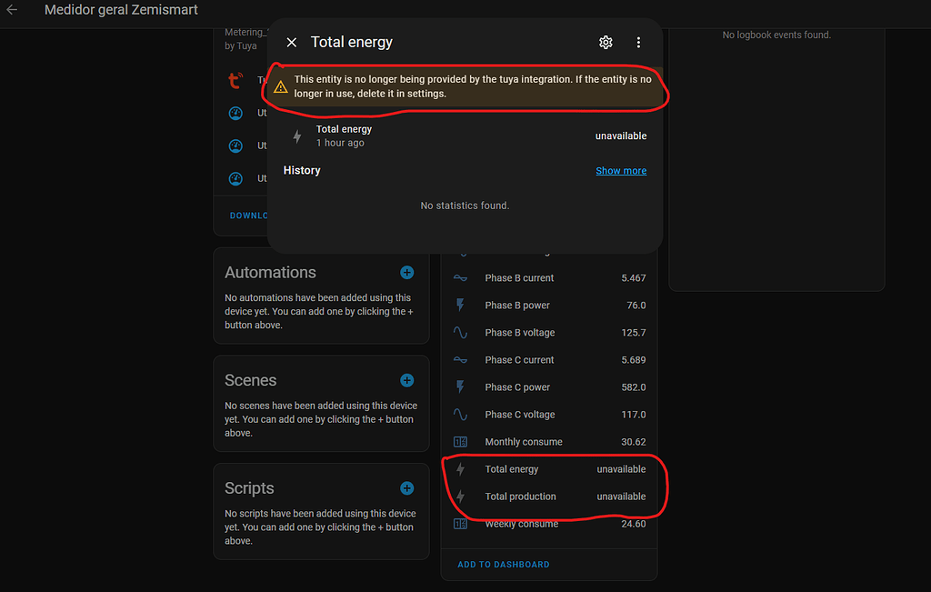Click ADD TO DASHBOARD
Image resolution: width=931 pixels, height=592 pixels.
click(503, 564)
